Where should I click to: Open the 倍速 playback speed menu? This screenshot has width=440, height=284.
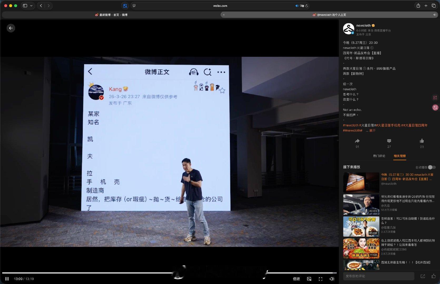pos(296,279)
